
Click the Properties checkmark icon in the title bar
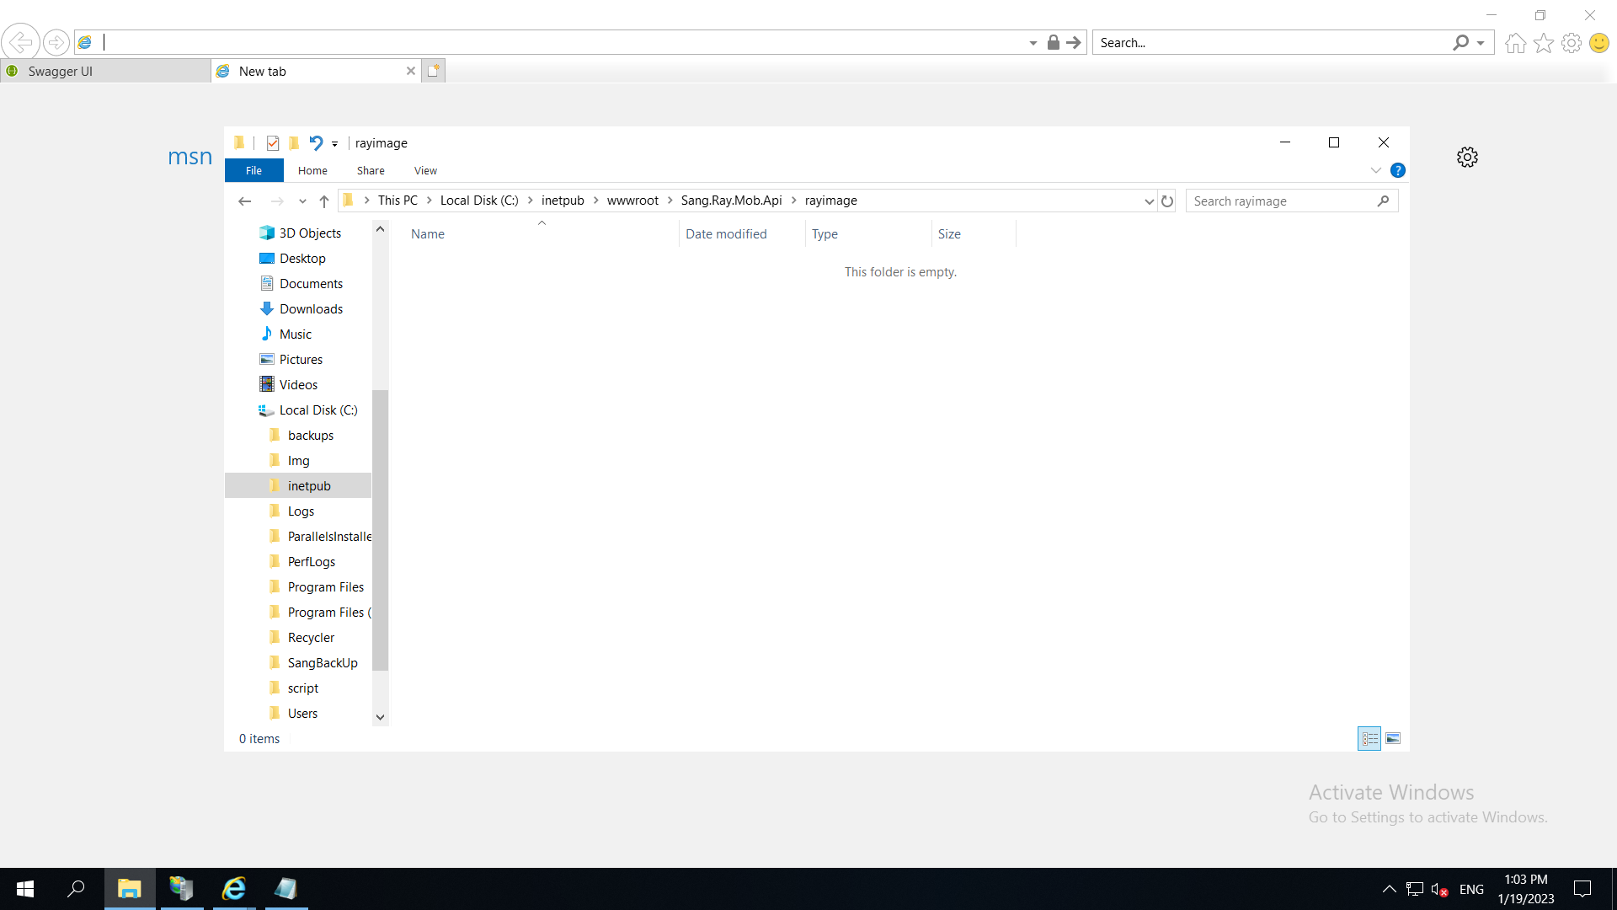tap(272, 143)
